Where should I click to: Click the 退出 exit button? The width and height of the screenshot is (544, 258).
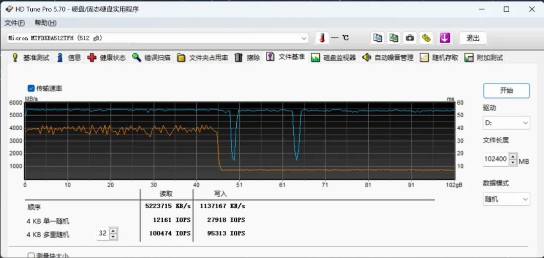473,38
